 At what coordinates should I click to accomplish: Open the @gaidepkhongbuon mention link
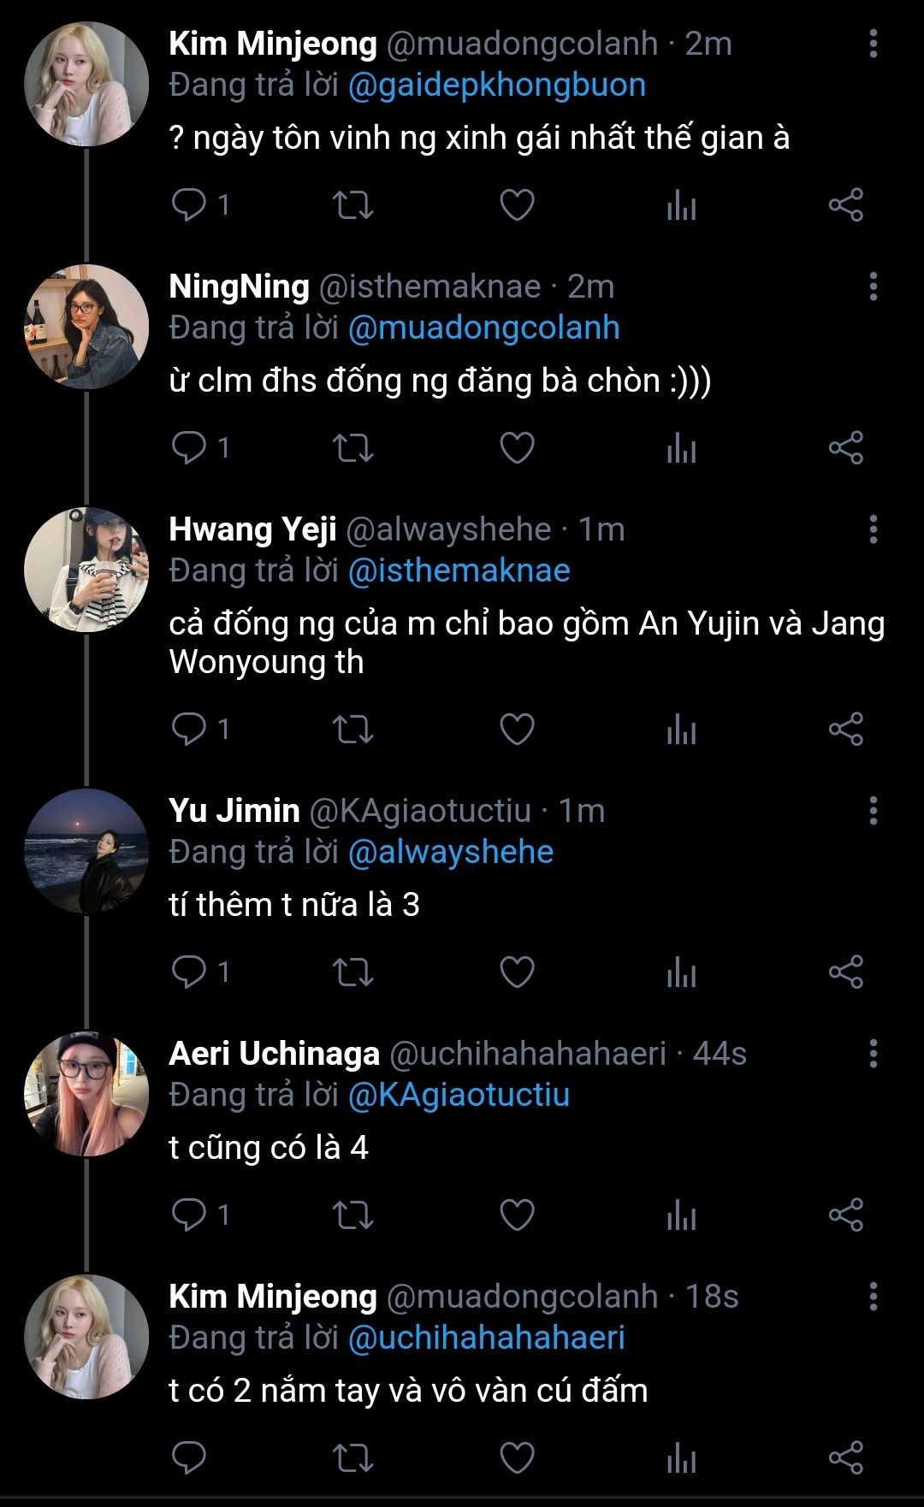[496, 86]
